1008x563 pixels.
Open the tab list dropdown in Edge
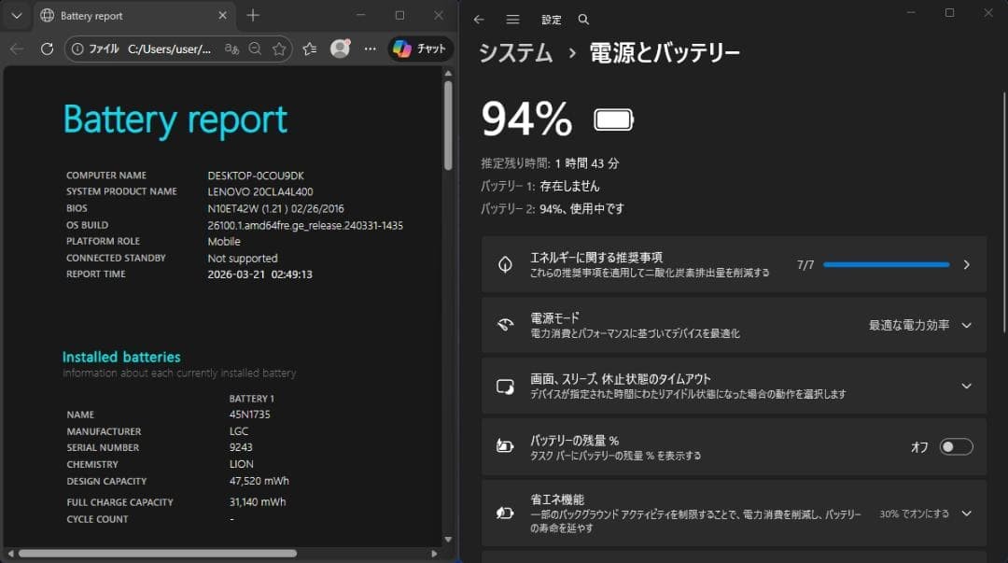click(x=17, y=16)
